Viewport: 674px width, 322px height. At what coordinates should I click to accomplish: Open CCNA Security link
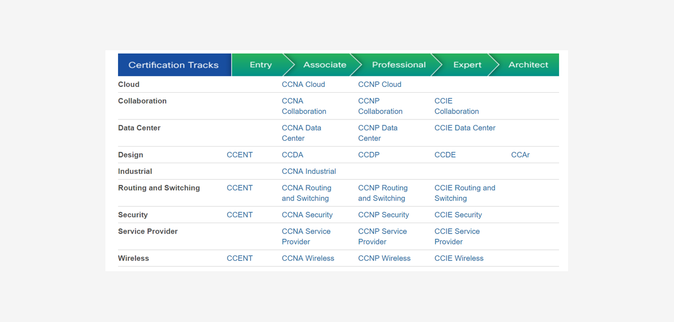(307, 215)
